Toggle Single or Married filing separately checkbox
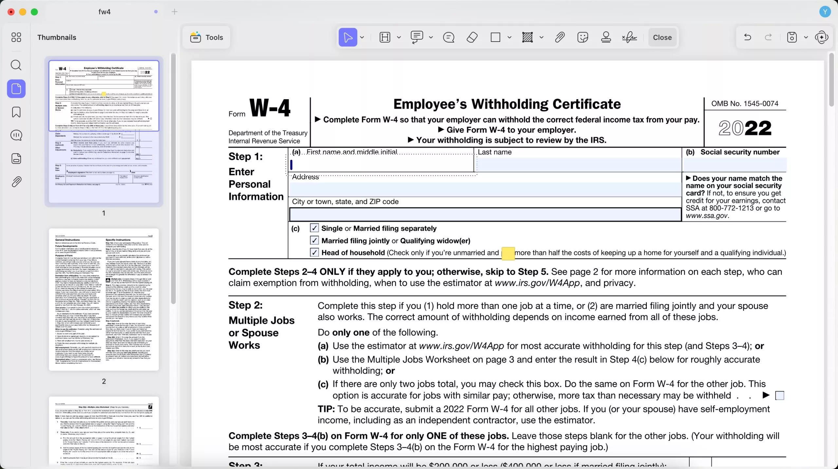 point(314,228)
